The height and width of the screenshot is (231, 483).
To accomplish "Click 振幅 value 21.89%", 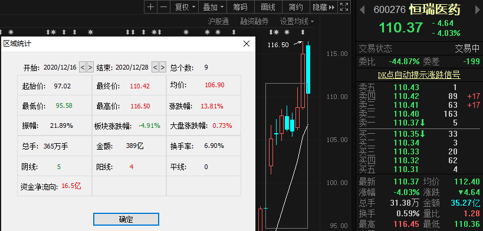I will (61, 126).
